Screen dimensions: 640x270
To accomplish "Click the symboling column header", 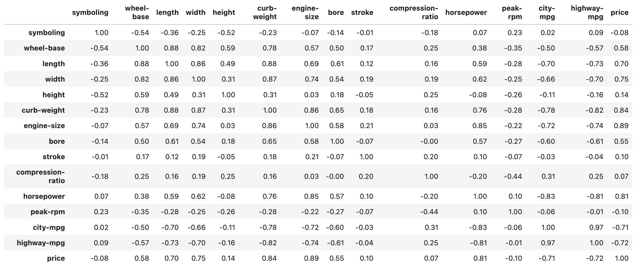I will [x=90, y=12].
